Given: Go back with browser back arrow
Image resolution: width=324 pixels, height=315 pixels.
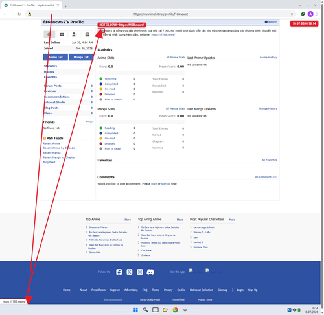Looking at the screenshot, I should [x=5, y=14].
